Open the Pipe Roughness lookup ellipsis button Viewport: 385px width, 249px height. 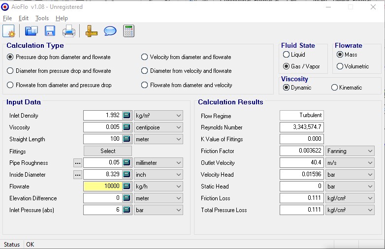(x=77, y=163)
